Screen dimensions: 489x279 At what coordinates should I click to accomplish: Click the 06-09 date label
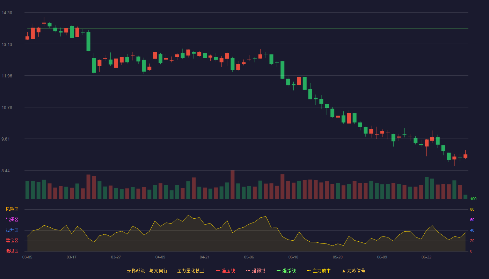pos(382,257)
